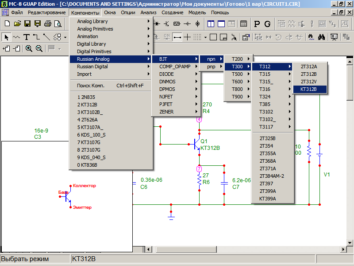Open the Print Preview toolbar icon

57,23
